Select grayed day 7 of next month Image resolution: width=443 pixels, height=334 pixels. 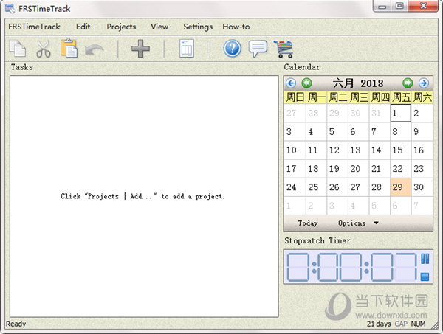coord(422,206)
